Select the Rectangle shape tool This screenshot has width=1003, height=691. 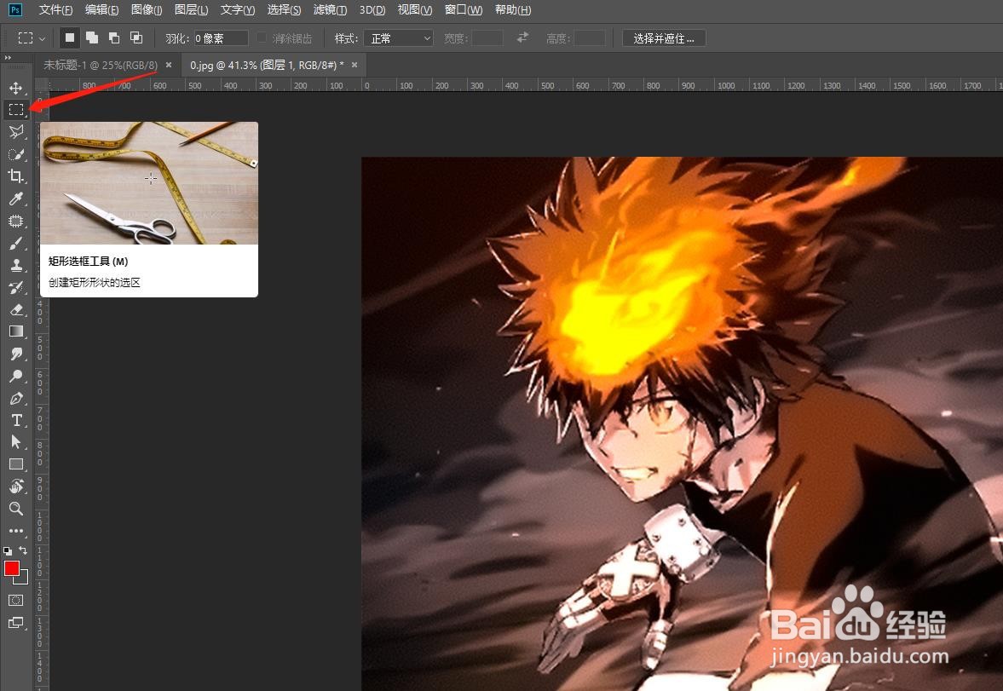16,464
